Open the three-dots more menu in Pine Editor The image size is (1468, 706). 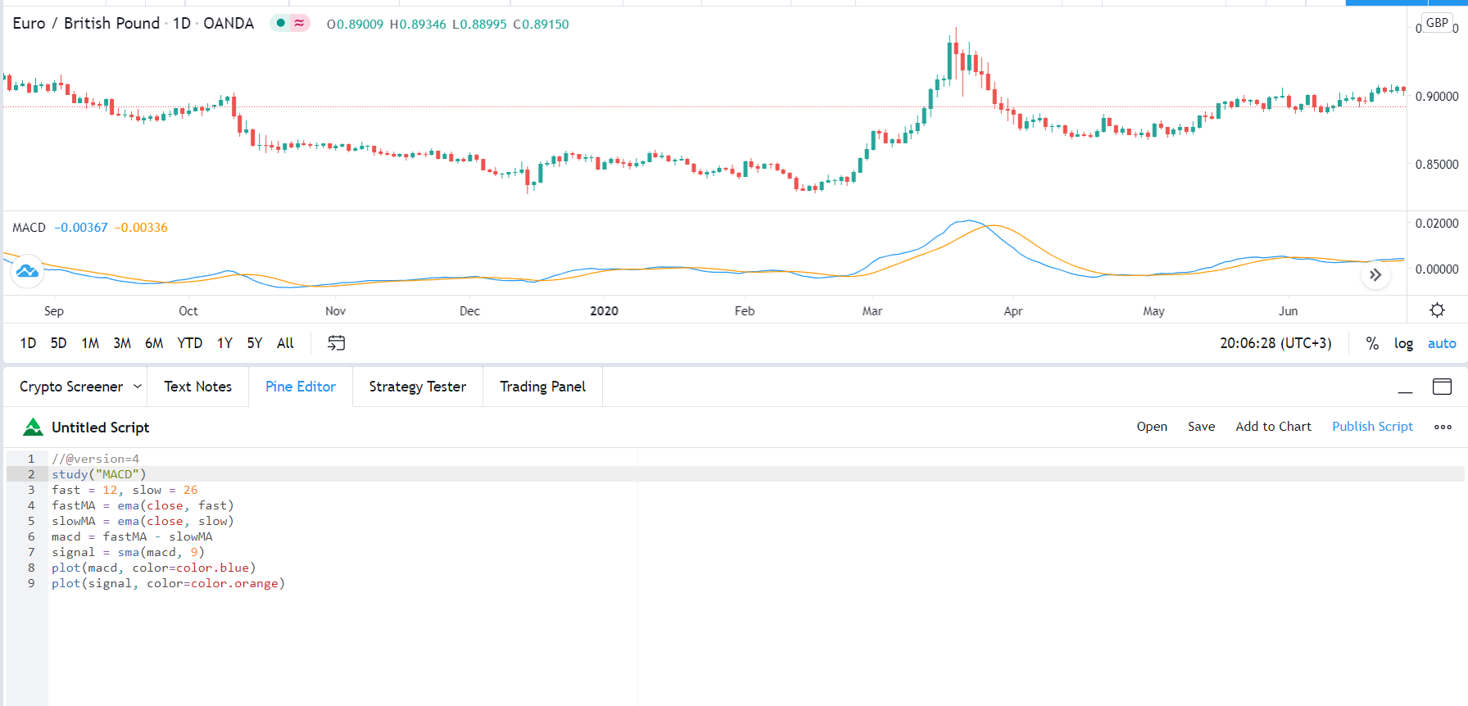point(1443,427)
